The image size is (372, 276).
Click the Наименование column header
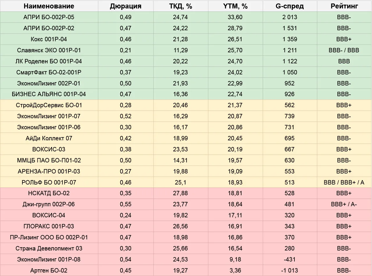point(49,6)
